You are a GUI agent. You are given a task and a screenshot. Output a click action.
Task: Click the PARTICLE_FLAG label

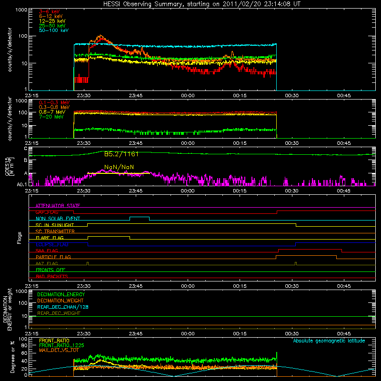53,257
